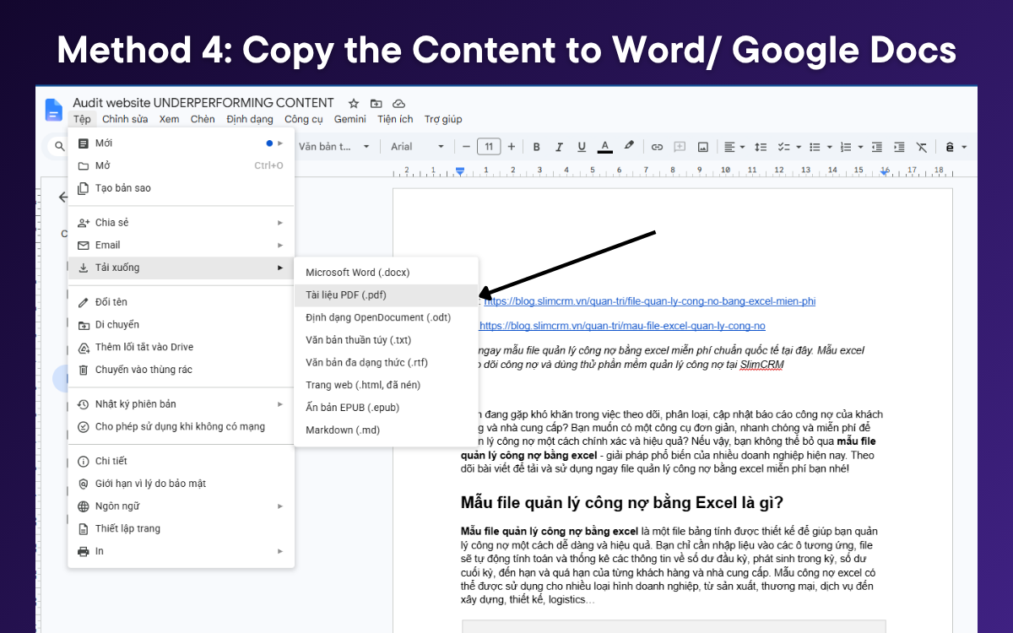Open the Tệp menu
Screen dimensions: 1013x633
82,119
